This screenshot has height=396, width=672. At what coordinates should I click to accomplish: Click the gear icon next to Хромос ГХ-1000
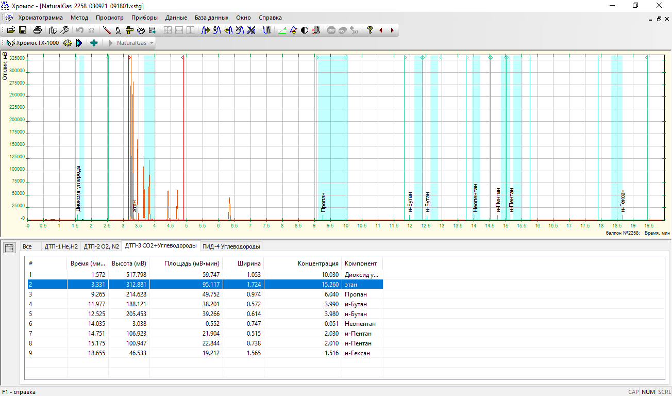tap(67, 43)
